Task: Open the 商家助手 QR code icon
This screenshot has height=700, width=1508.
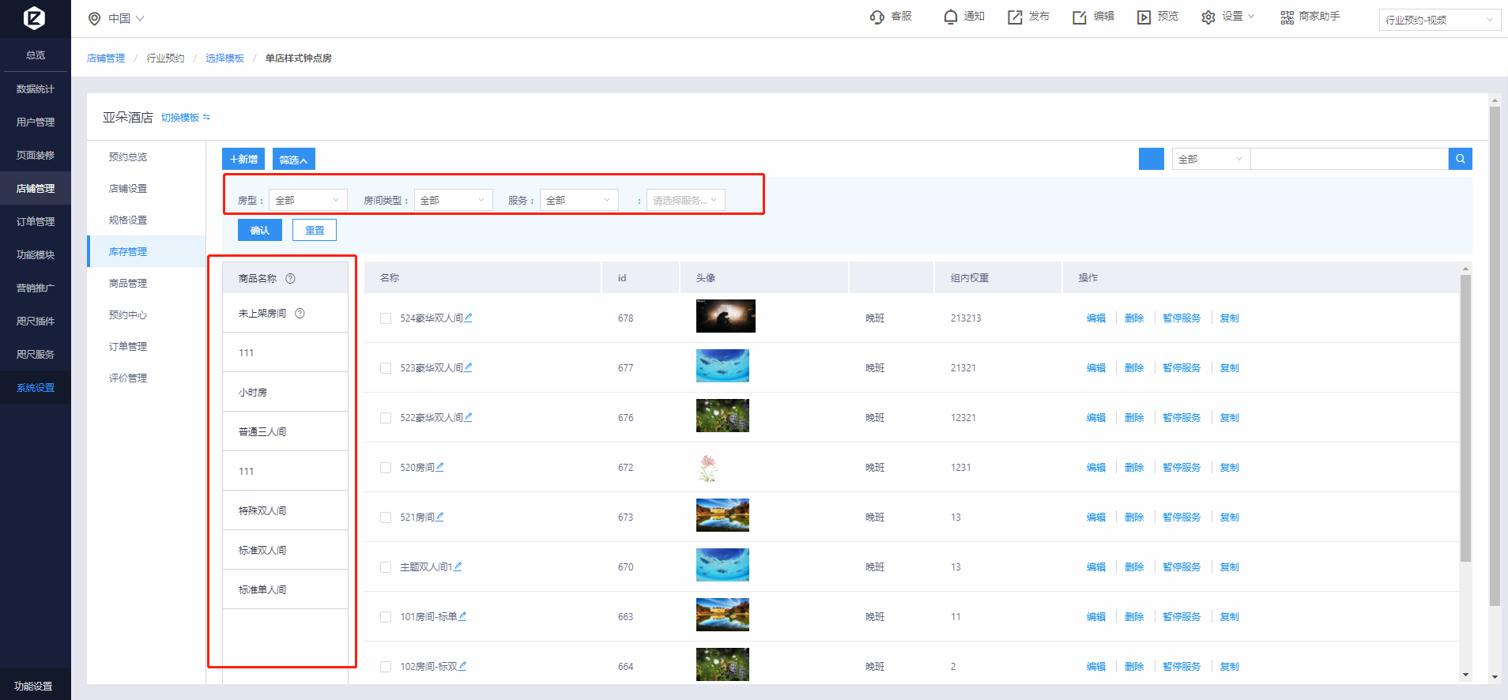Action: coord(1287,17)
